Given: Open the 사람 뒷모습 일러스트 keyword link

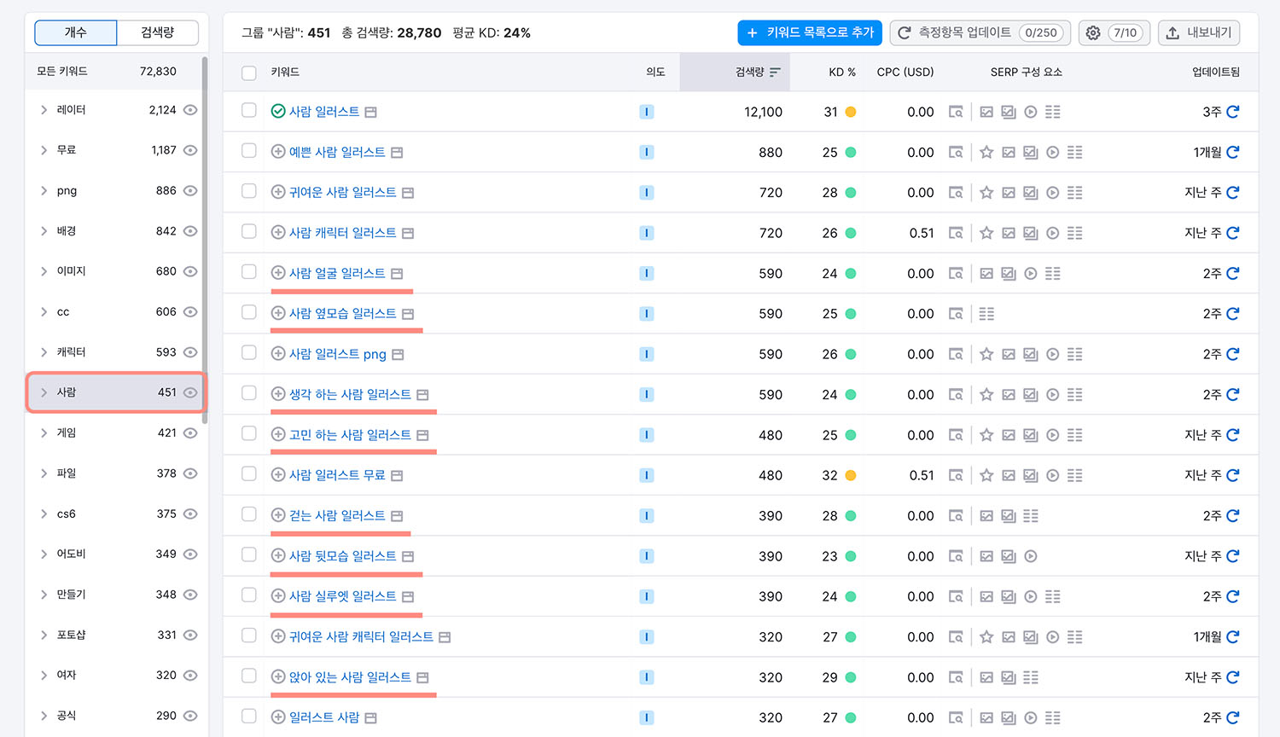Looking at the screenshot, I should 342,556.
